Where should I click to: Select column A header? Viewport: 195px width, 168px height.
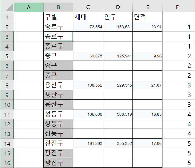29,7
